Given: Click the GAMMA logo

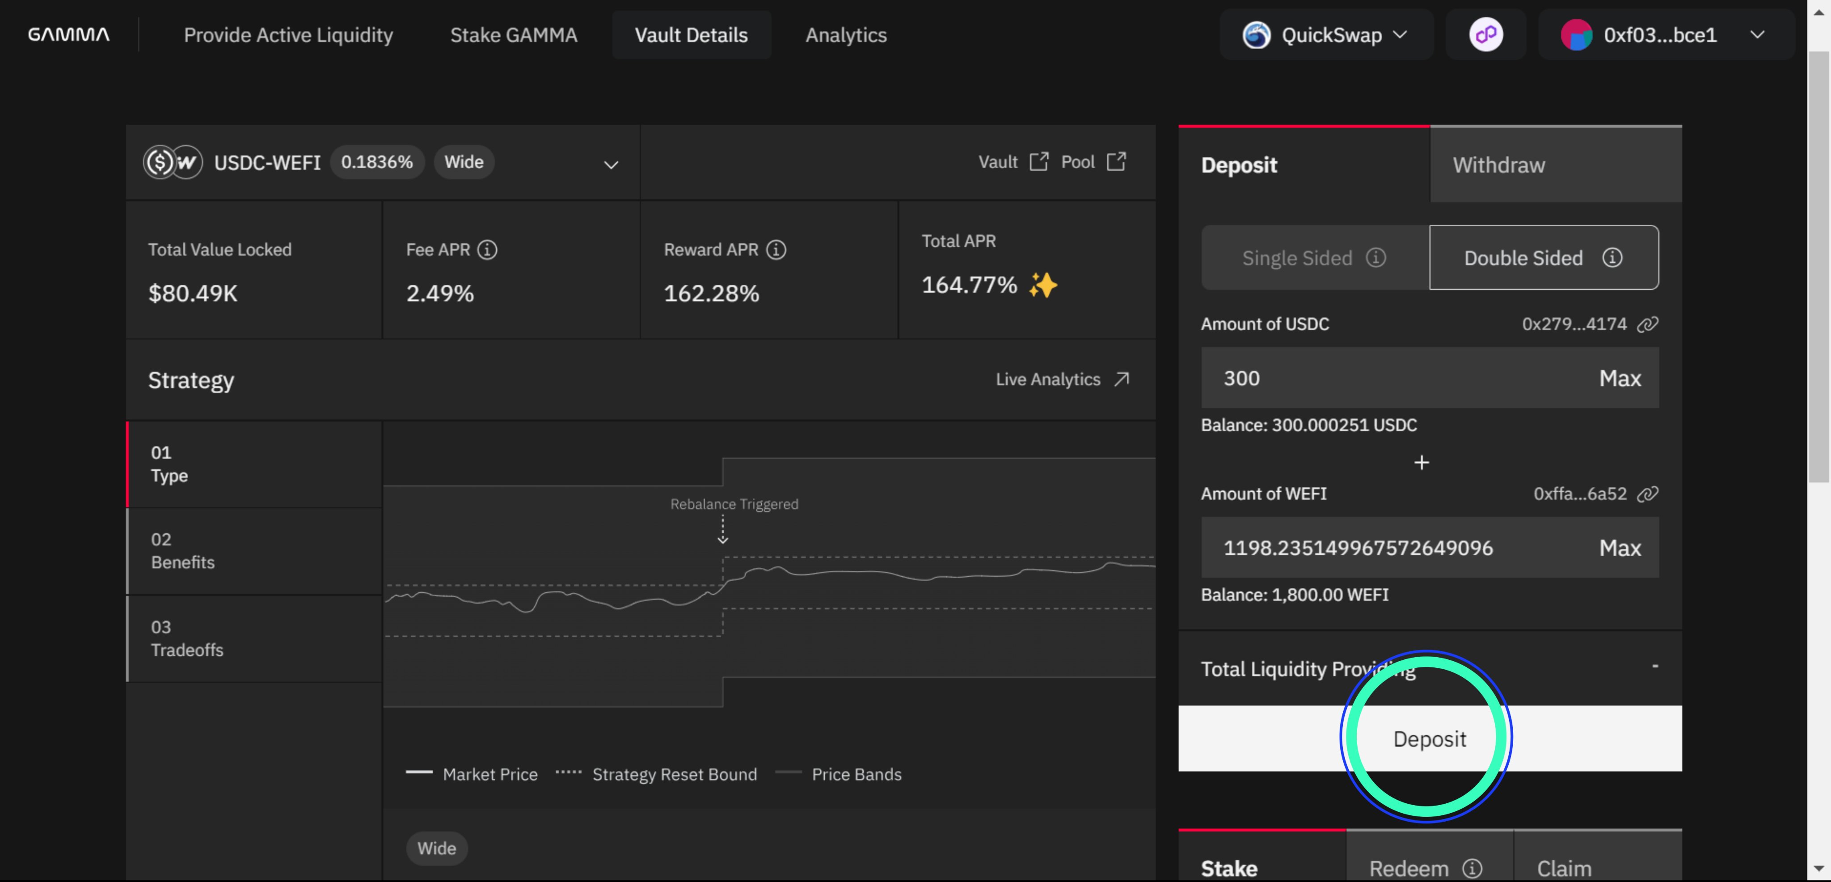Looking at the screenshot, I should click(x=68, y=34).
